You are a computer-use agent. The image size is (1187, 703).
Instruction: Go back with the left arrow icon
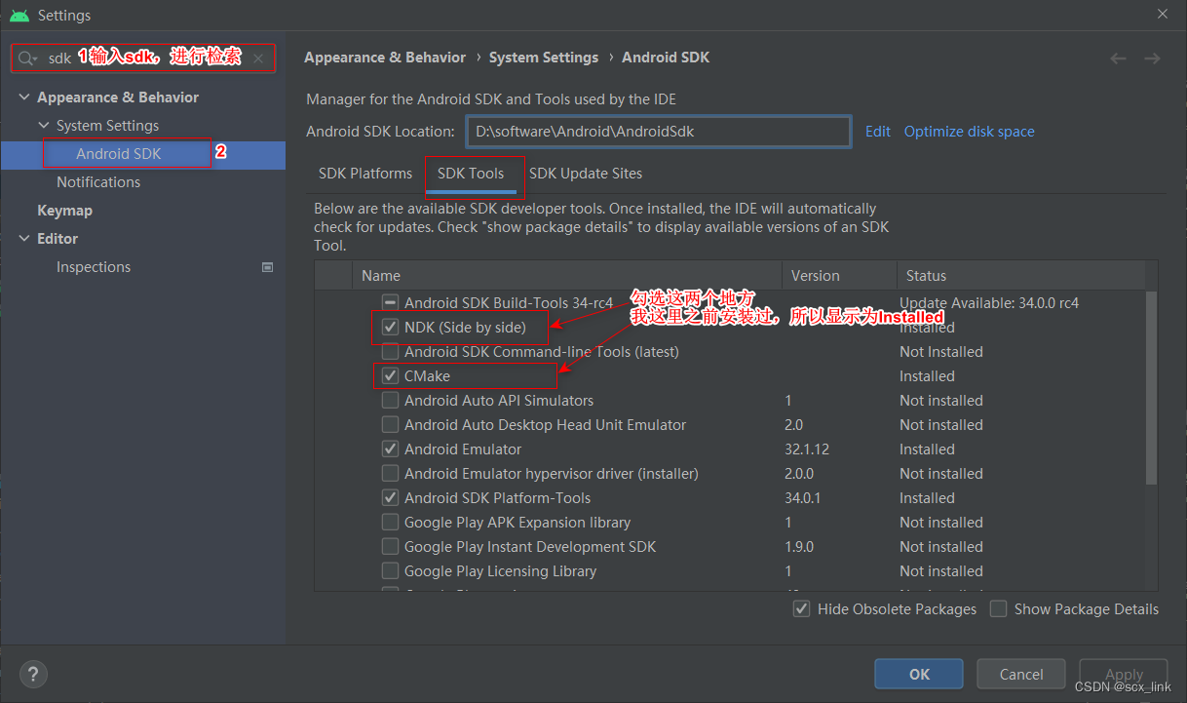pyautogui.click(x=1119, y=59)
